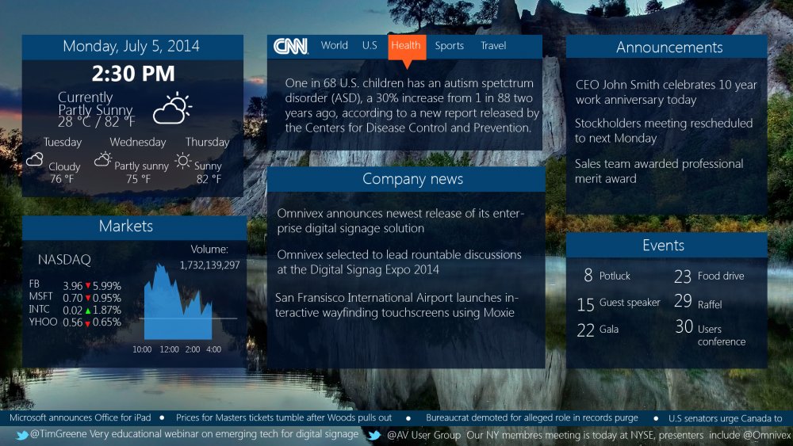Click the 2:30 PM clock
The image size is (793, 446).
[133, 74]
